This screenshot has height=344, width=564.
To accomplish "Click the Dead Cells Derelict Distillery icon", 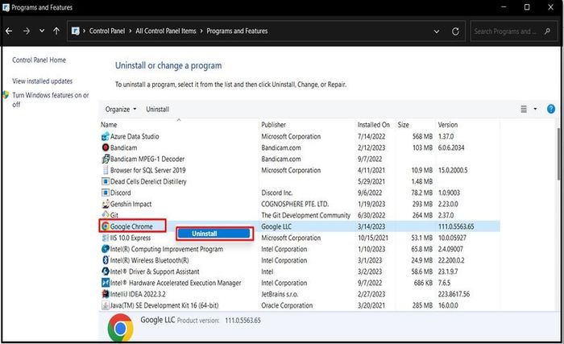I will click(106, 181).
